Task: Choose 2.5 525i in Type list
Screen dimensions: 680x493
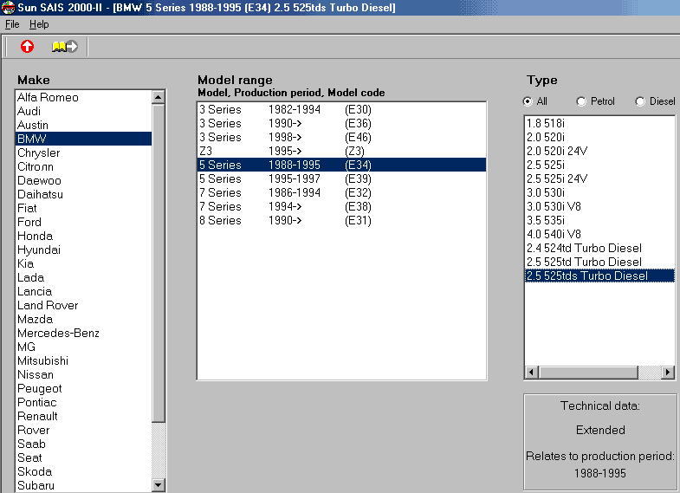Action: [599, 165]
